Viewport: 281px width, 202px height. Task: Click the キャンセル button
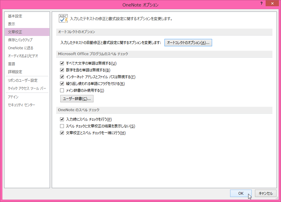tap(266, 193)
